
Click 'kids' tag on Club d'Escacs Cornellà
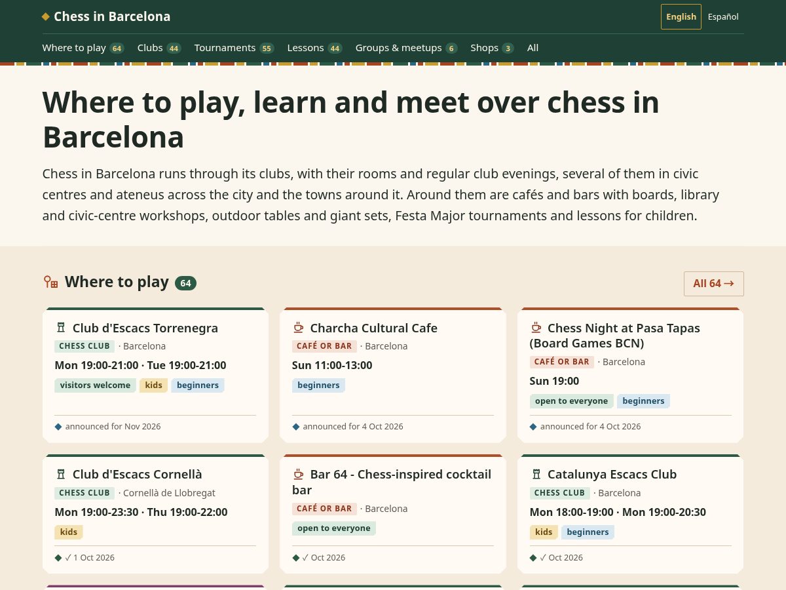[69, 532]
